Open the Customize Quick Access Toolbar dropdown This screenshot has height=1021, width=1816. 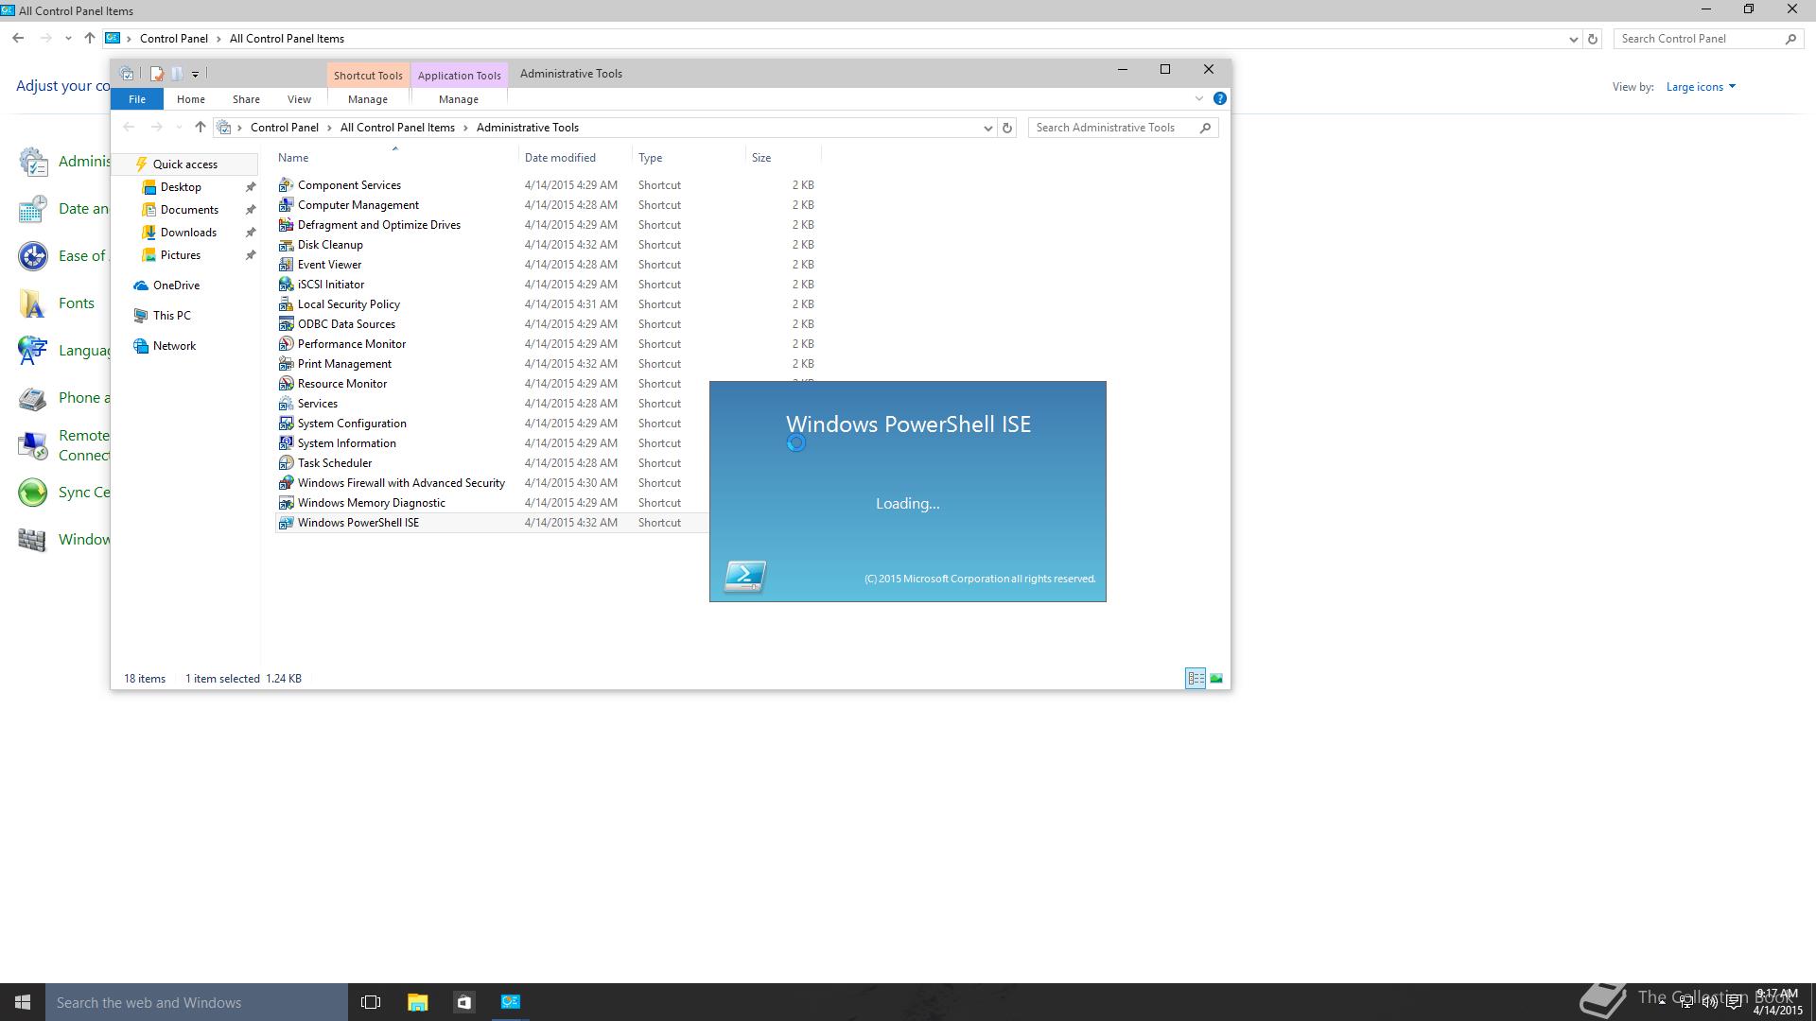pos(196,74)
